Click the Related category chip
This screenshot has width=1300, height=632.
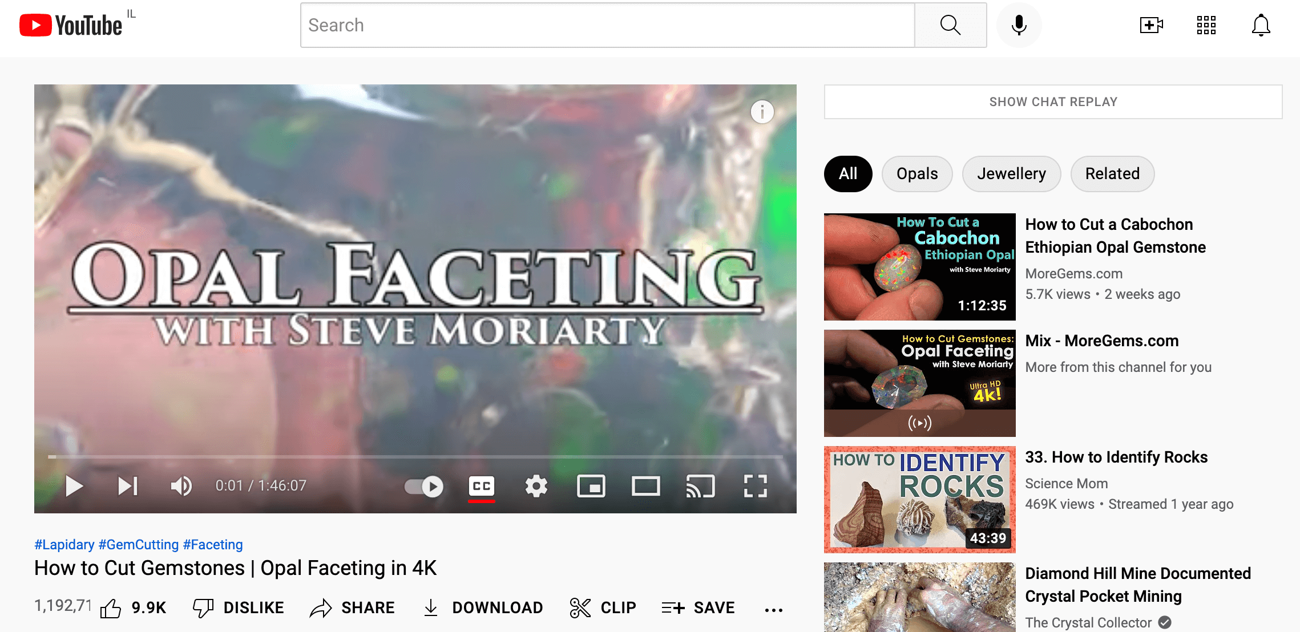(x=1113, y=174)
